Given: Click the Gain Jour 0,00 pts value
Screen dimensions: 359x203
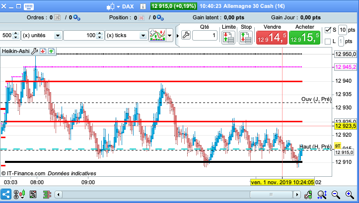Looking at the screenshot, I should click(x=310, y=18).
